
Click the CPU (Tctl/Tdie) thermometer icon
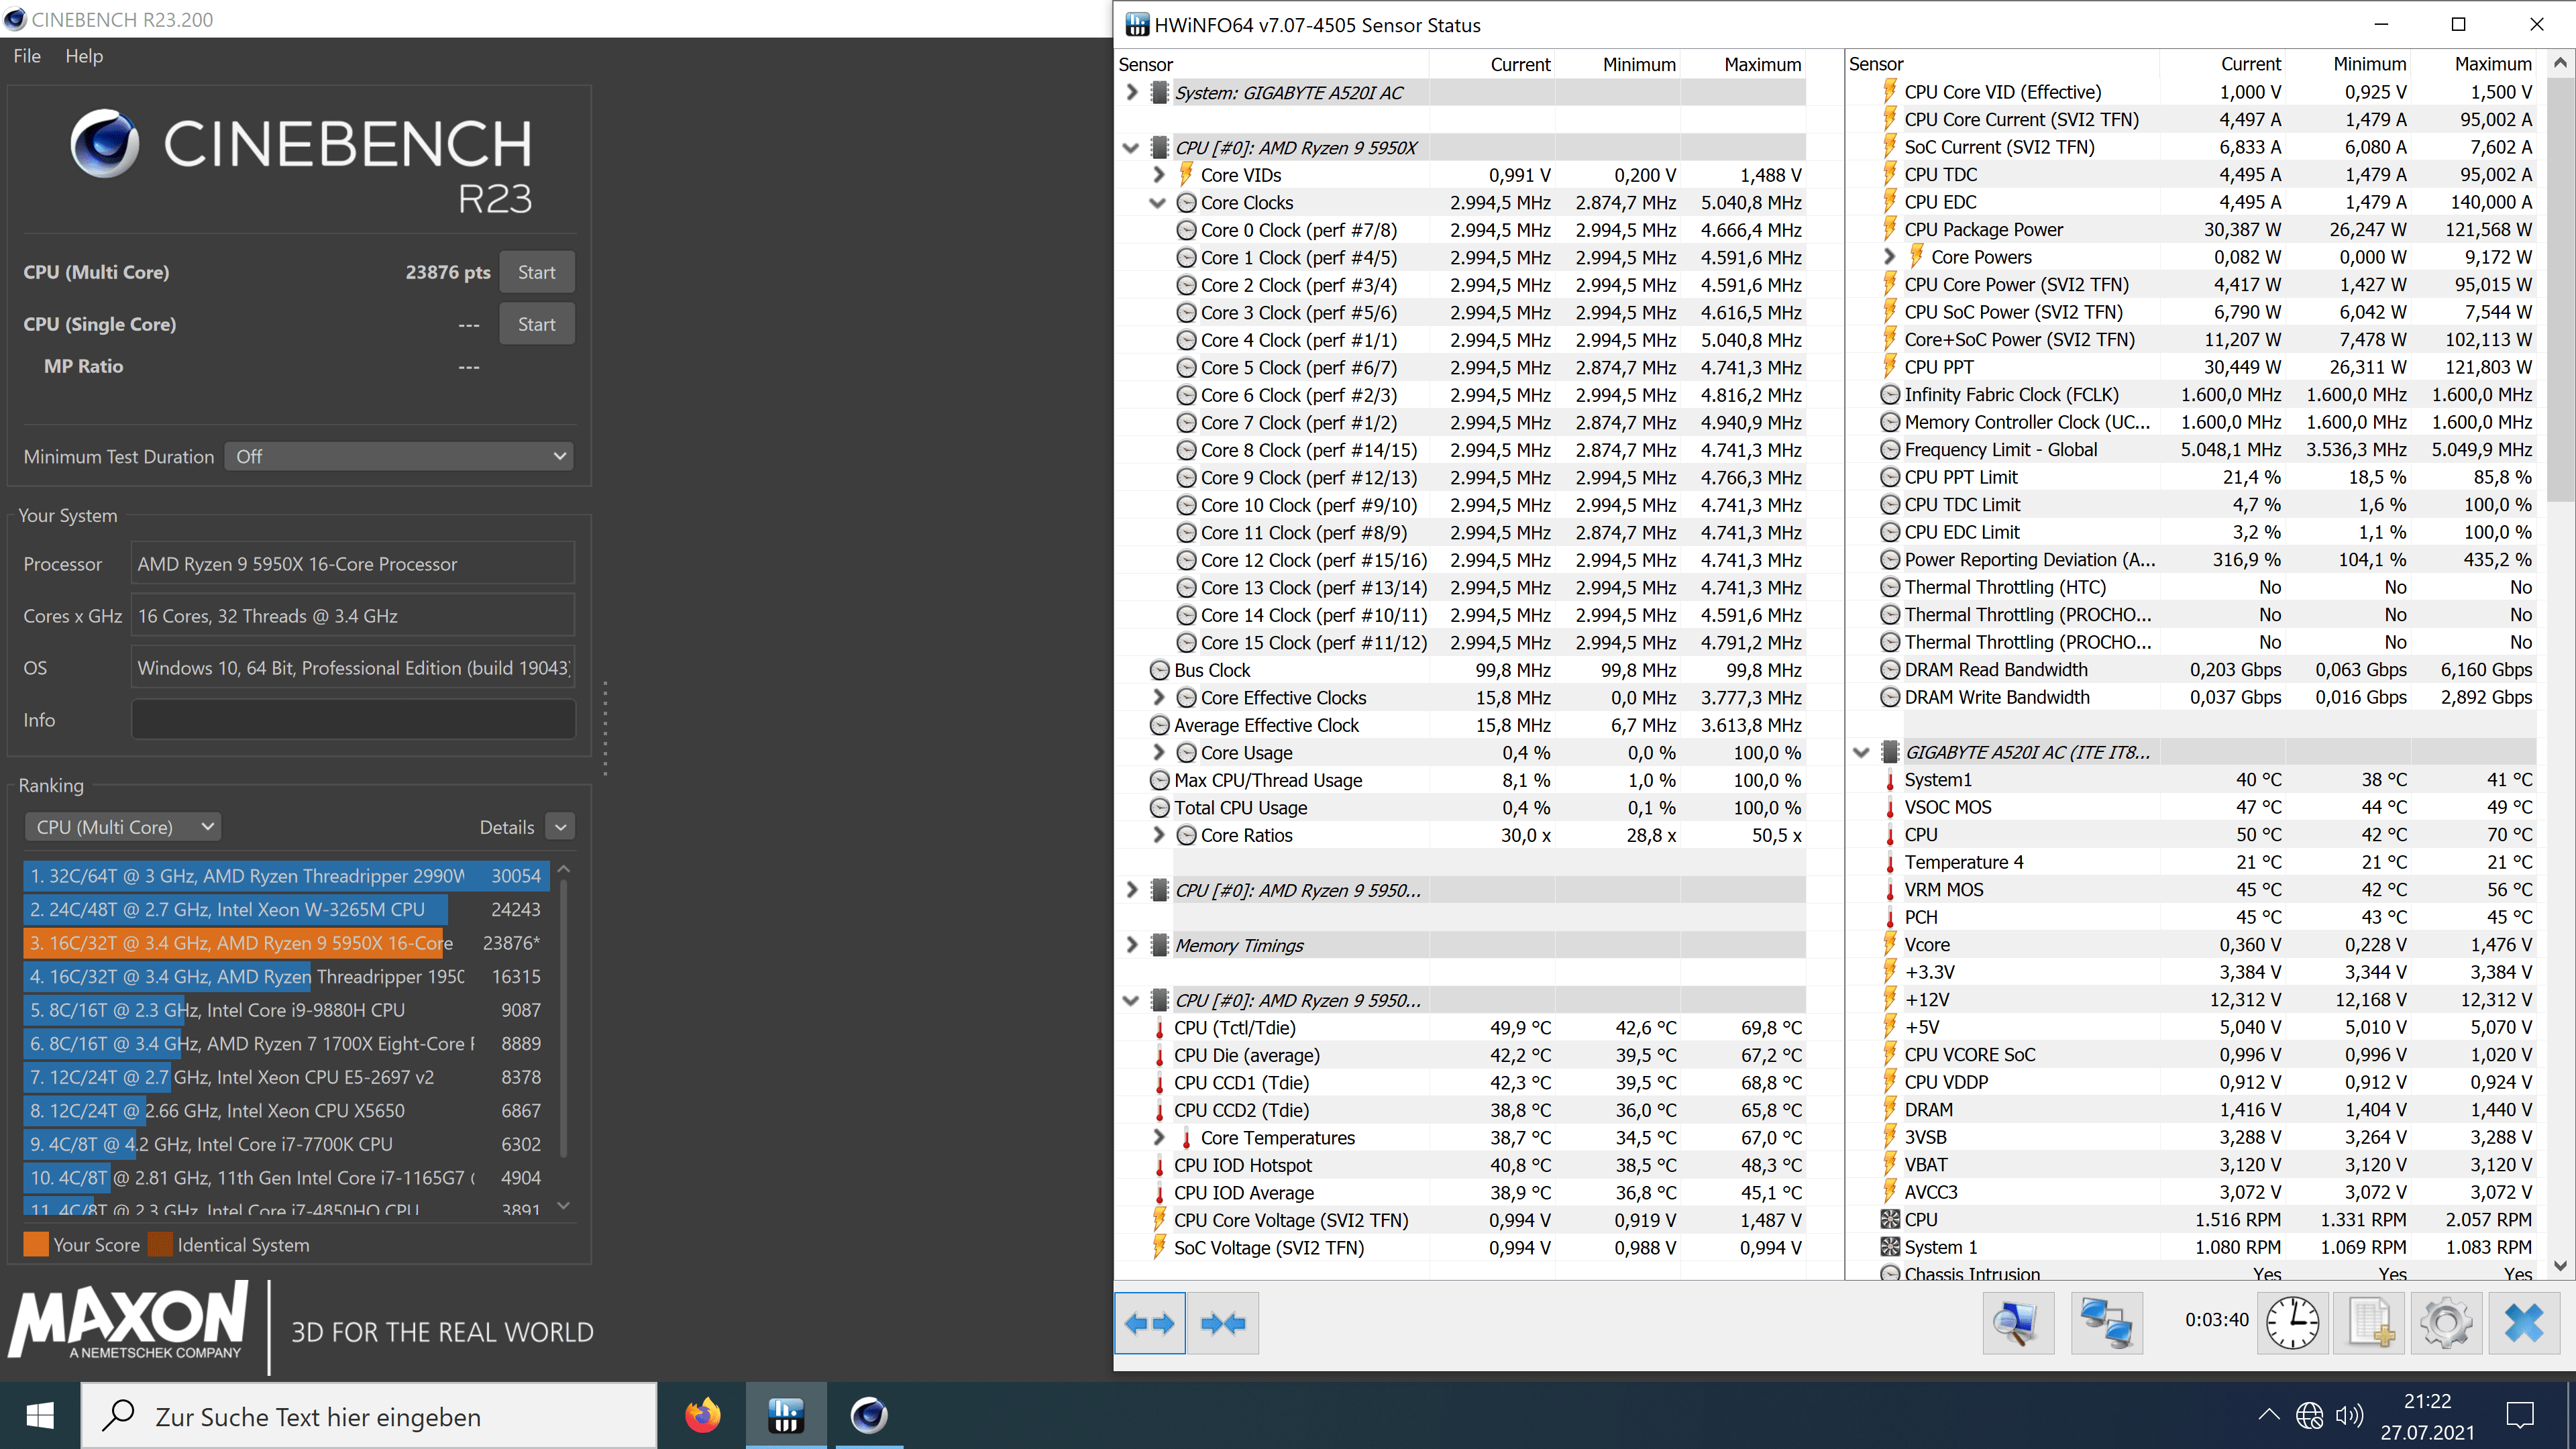1159,1028
